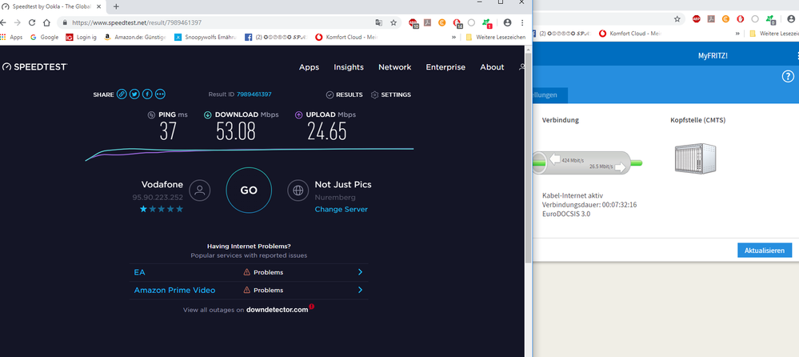799x357 pixels.
Task: Open Weitere Lesezeichen folder in FRITZ!Box window
Action: (773, 33)
